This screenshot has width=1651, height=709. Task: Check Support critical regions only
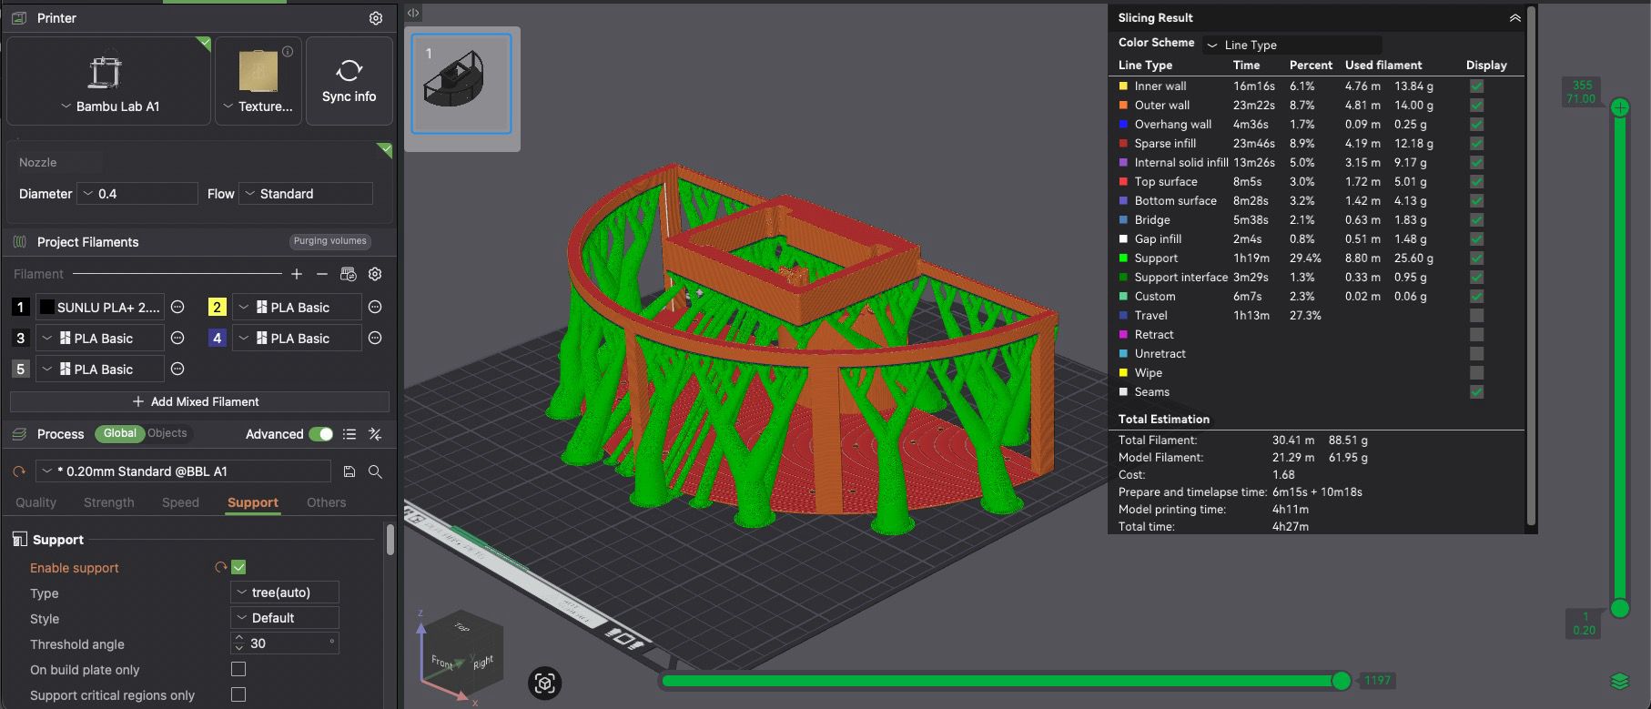click(238, 694)
